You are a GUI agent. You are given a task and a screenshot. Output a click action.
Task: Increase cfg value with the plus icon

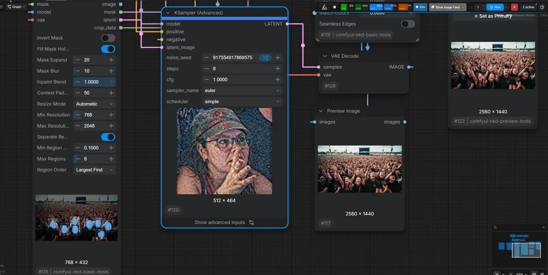coord(278,79)
